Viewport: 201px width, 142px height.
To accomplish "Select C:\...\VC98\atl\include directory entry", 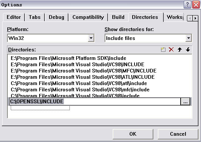I will [79, 83].
